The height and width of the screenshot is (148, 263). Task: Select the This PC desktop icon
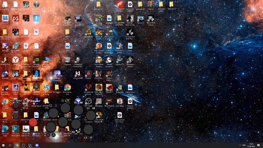click(x=47, y=60)
